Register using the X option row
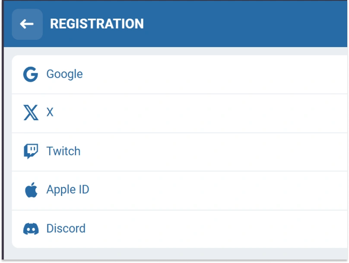 [x=194, y=113]
